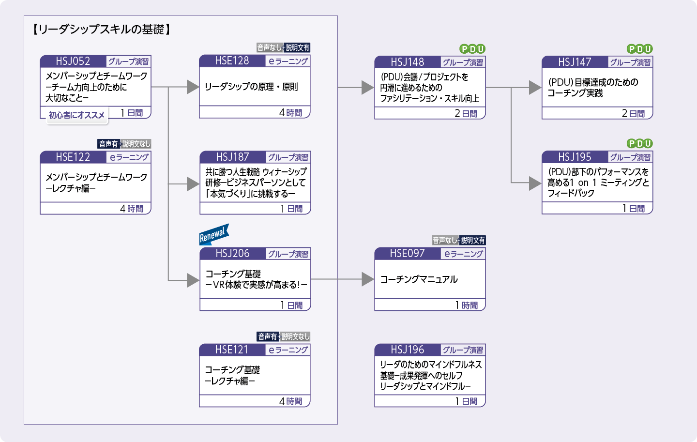This screenshot has width=697, height=442.
Task: Click the 2日間 duration on HSJ148
Action: (466, 114)
